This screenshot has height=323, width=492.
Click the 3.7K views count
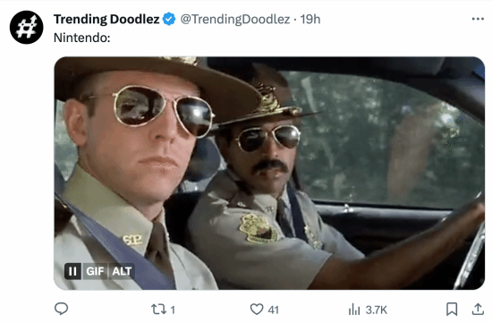(x=377, y=310)
